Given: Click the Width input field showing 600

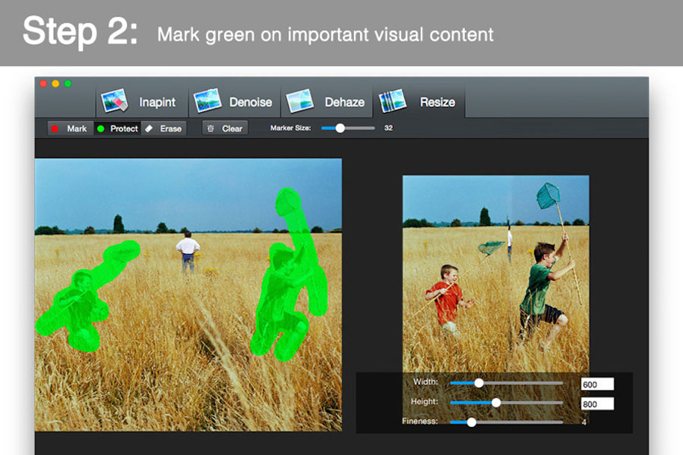Looking at the screenshot, I should click(x=597, y=384).
